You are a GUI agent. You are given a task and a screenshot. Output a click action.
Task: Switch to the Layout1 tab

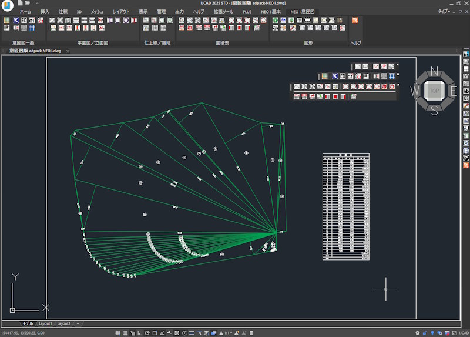tap(46, 323)
